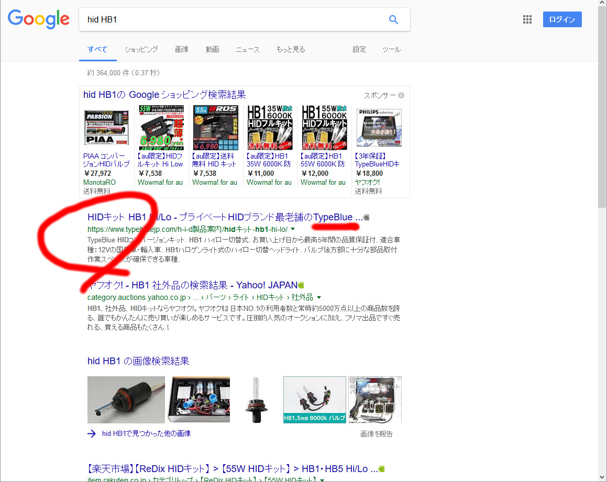607x482 pixels.
Task: Open the HB1 55W 6000K product thumbnail
Action: tap(324, 128)
